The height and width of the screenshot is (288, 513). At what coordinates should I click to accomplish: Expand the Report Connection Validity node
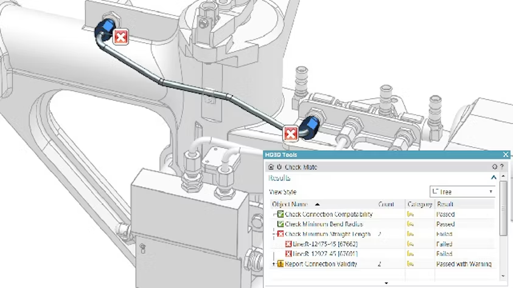(x=273, y=264)
